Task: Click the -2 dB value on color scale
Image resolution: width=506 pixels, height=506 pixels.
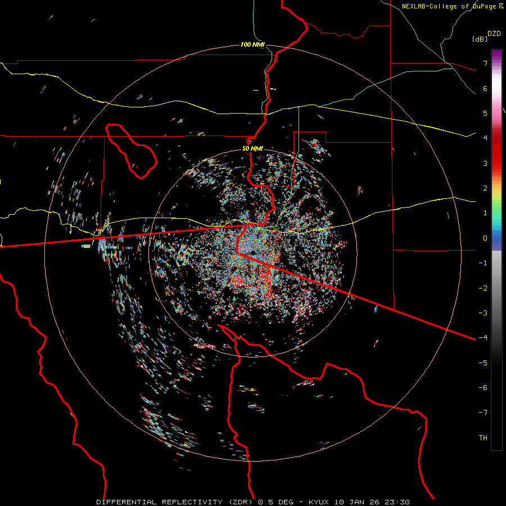Action: point(483,288)
